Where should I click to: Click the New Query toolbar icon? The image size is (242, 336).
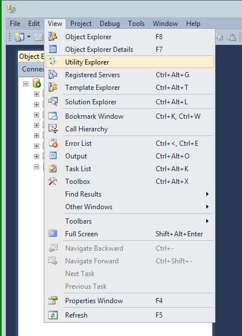coord(20,37)
